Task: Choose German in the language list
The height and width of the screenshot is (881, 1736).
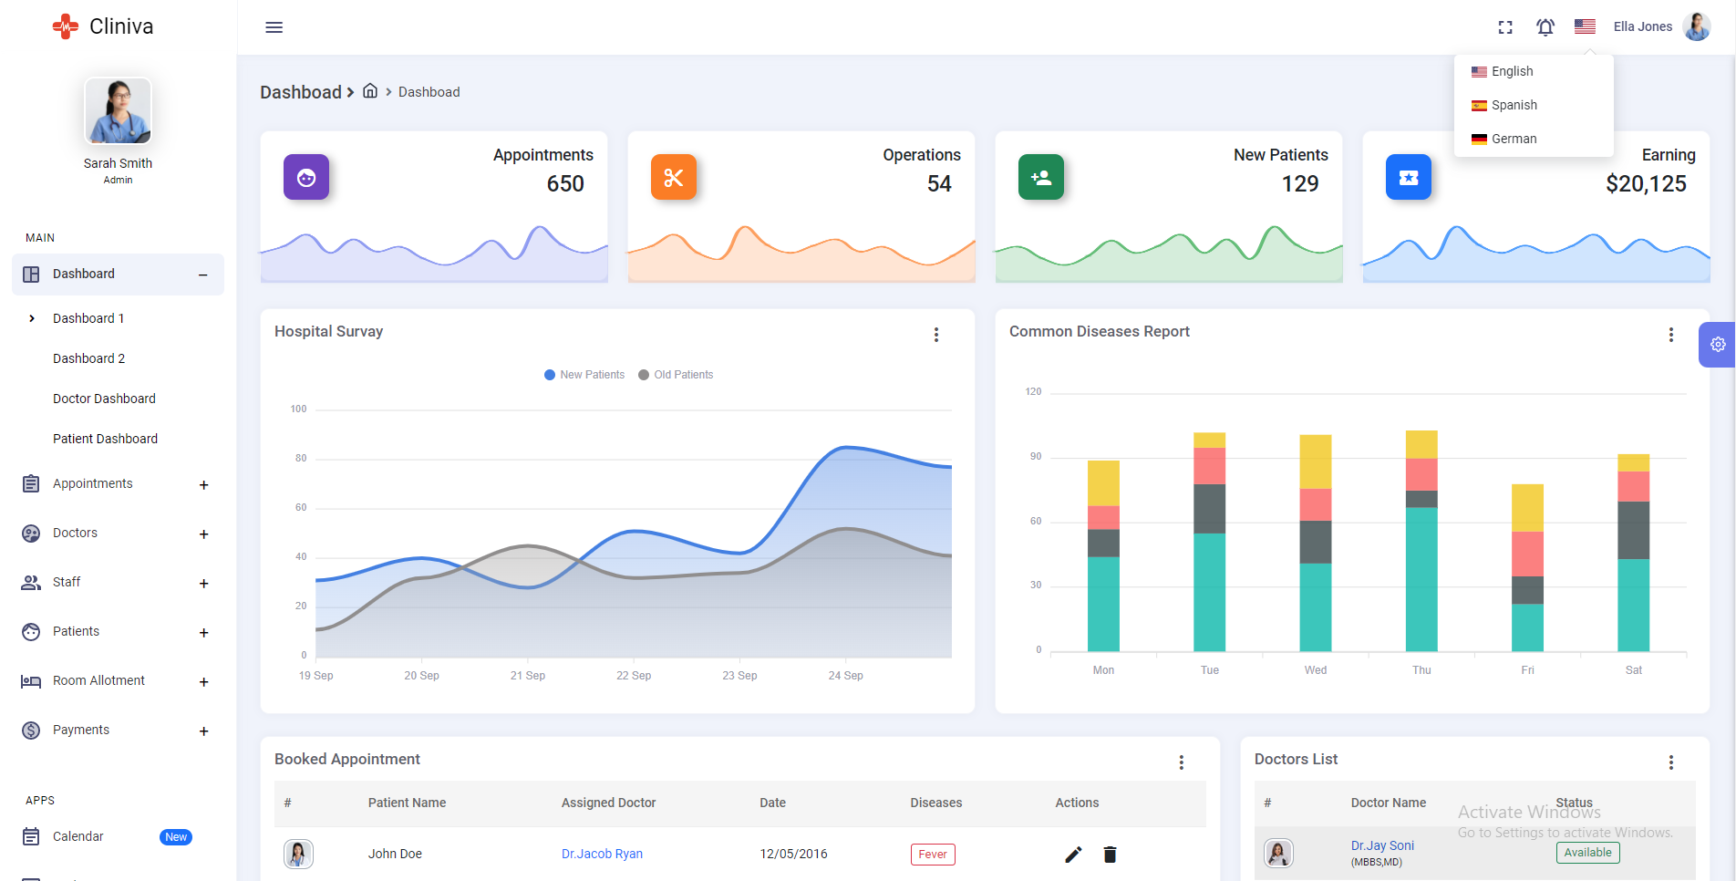Action: coord(1514,140)
